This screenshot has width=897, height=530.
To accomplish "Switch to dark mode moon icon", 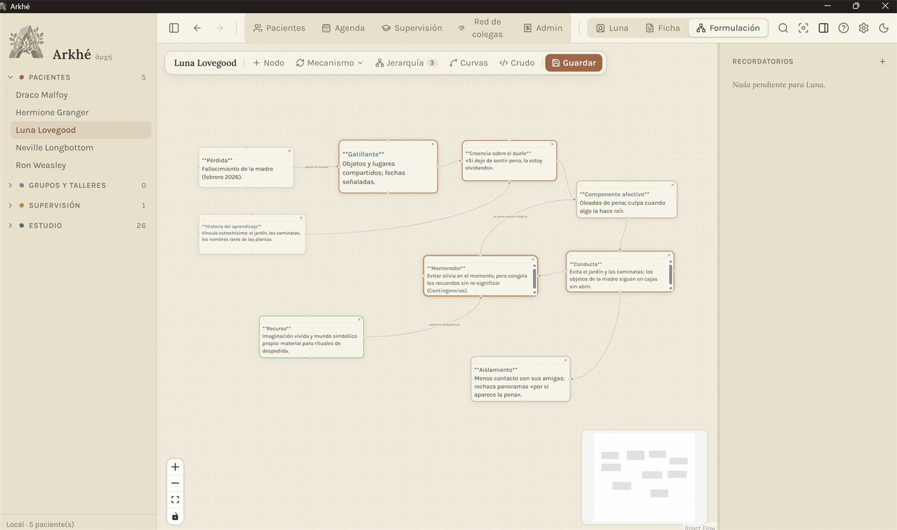I will click(884, 28).
